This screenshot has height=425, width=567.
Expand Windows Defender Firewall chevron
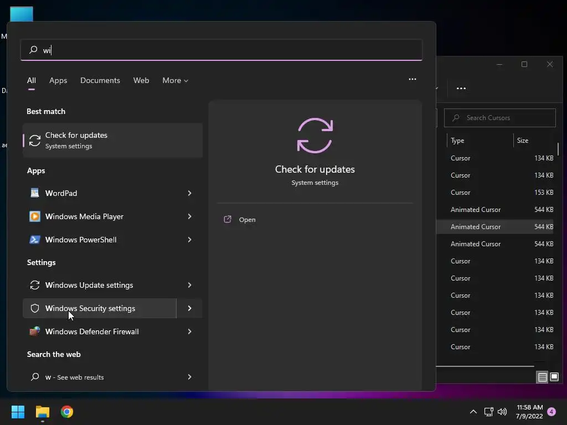tap(189, 331)
